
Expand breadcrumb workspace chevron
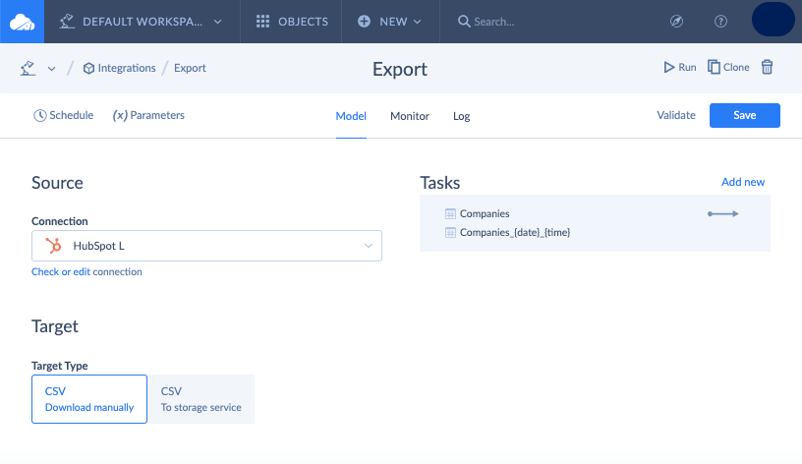[51, 69]
